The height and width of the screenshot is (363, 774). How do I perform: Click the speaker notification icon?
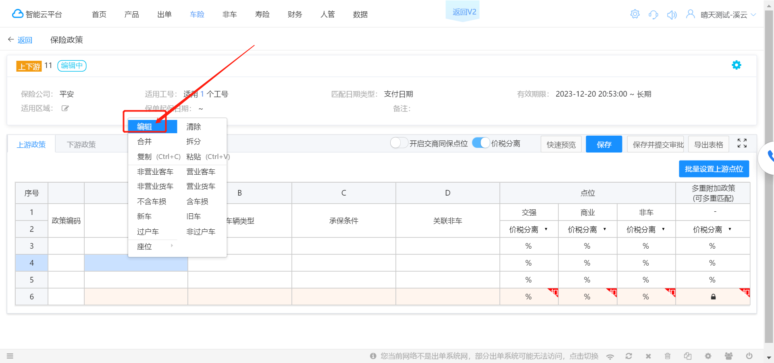672,15
